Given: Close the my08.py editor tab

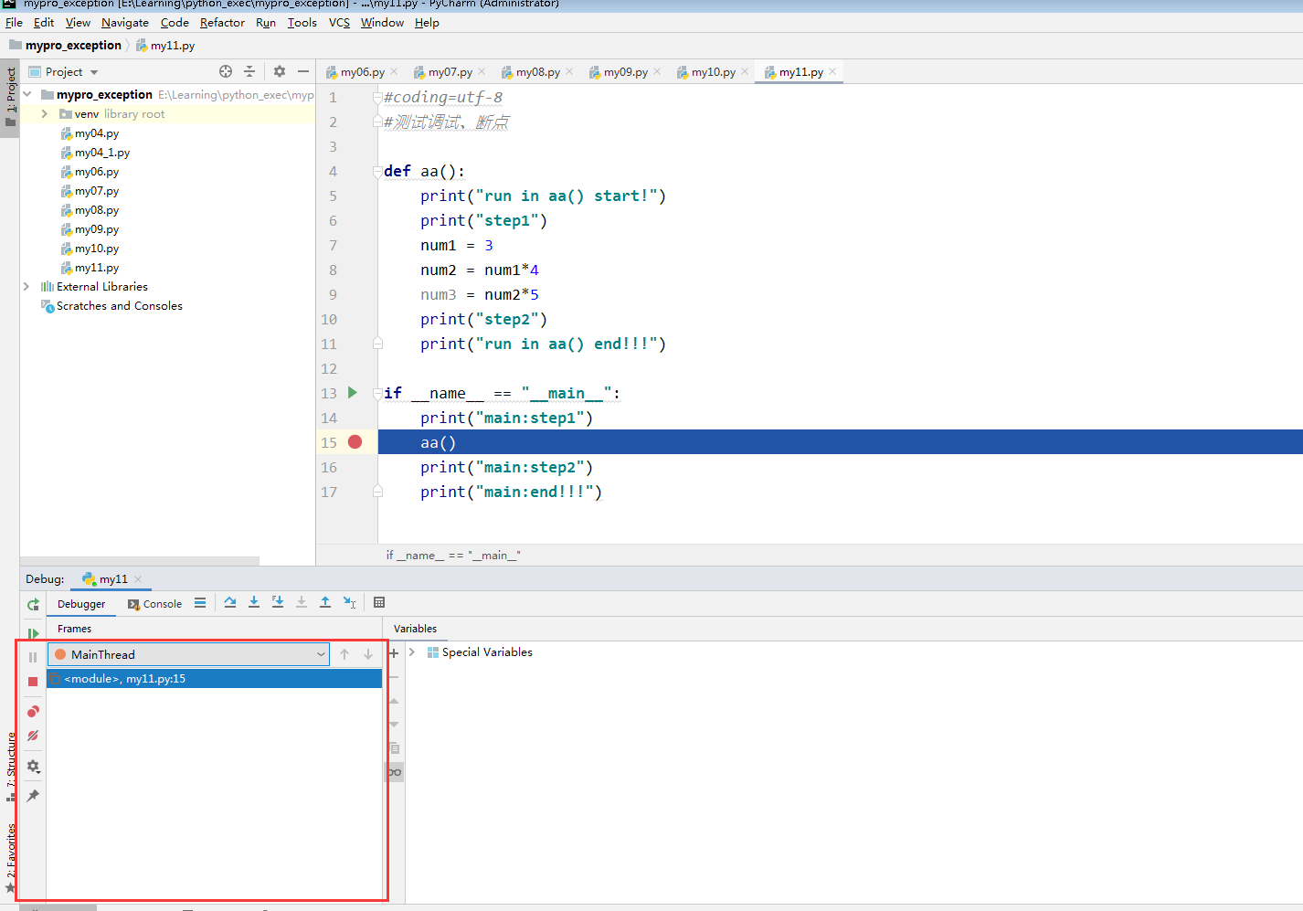Looking at the screenshot, I should [x=569, y=71].
